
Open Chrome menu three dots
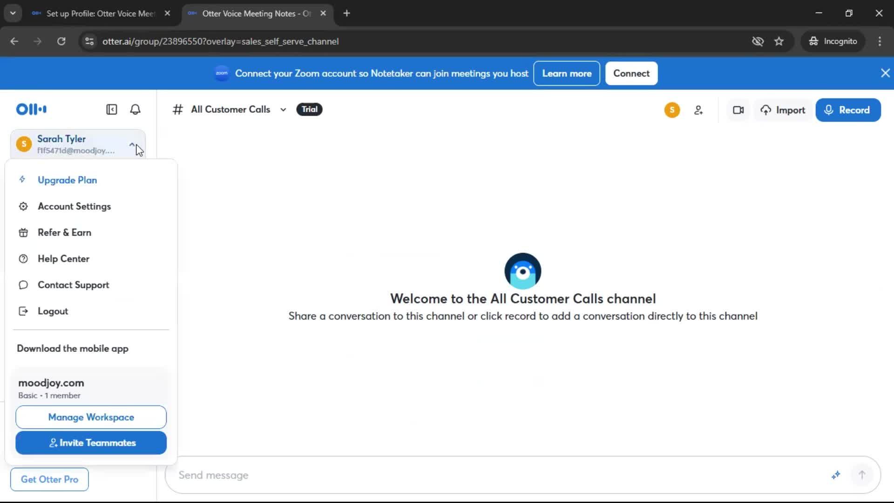click(x=880, y=41)
